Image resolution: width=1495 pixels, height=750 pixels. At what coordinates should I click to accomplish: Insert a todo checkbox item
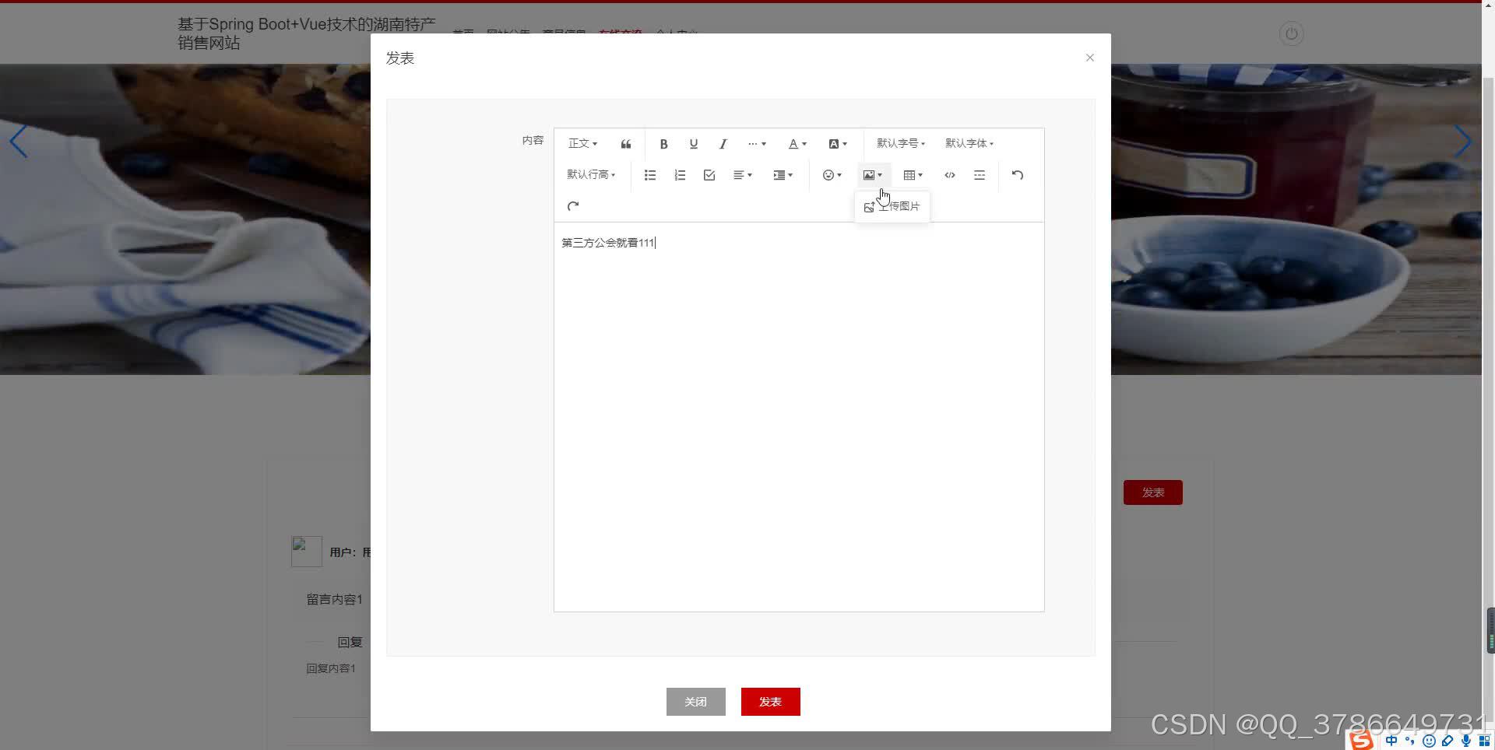(x=709, y=175)
